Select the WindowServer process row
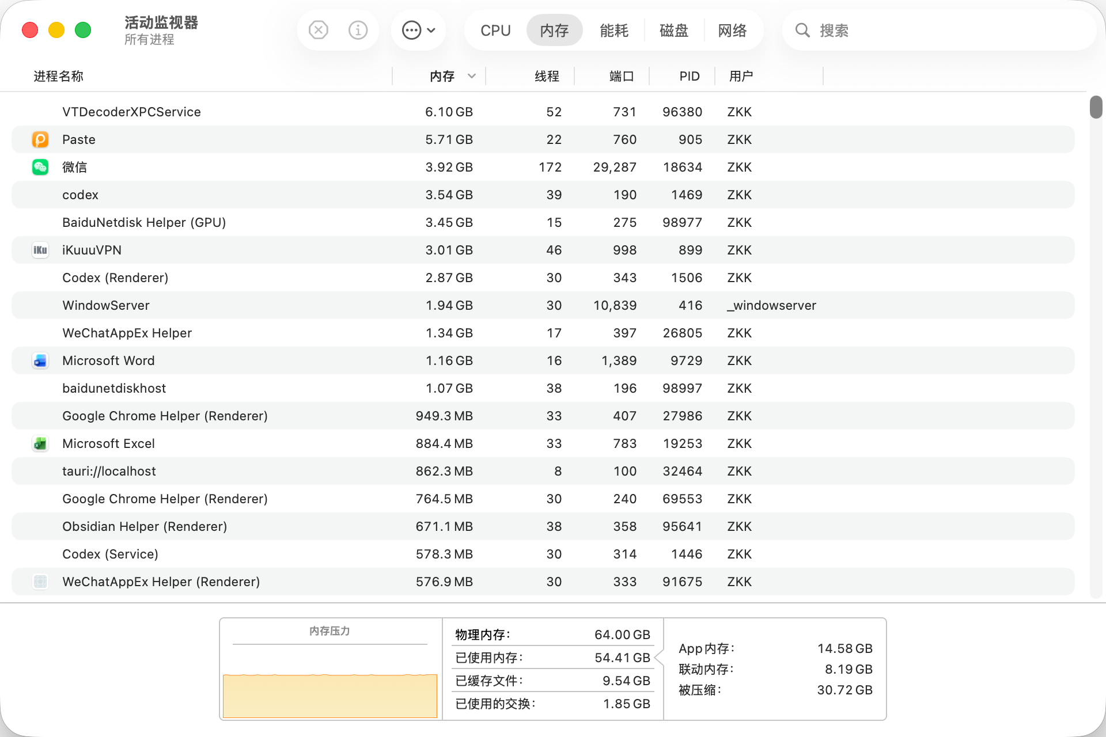This screenshot has width=1106, height=737. pos(543,305)
